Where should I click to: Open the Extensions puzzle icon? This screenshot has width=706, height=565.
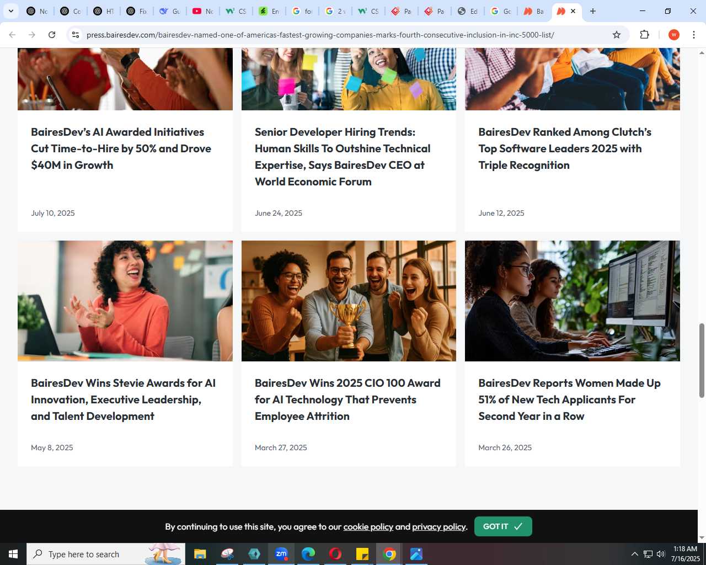[x=644, y=35]
